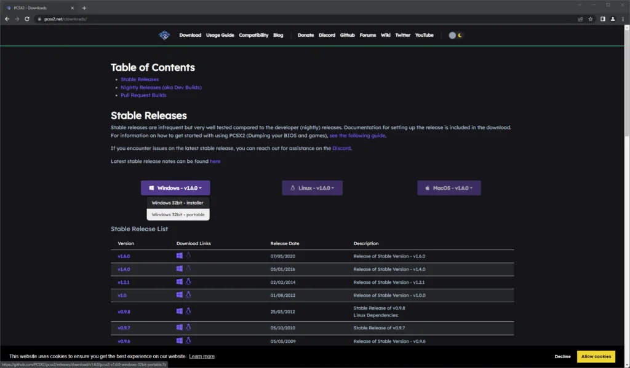This screenshot has width=630, height=368.
Task: Open the Twitter nav link
Action: (402, 35)
